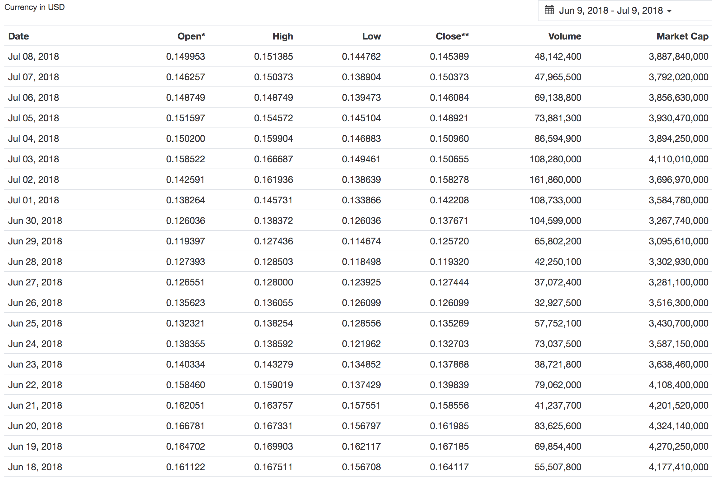Select the Jul 03, 2018 row
Screen dimensions: 717x482
(358, 159)
